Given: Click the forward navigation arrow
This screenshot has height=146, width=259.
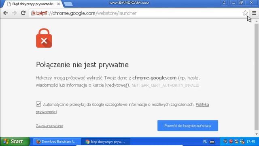Looking at the screenshot, I should 15,13.
